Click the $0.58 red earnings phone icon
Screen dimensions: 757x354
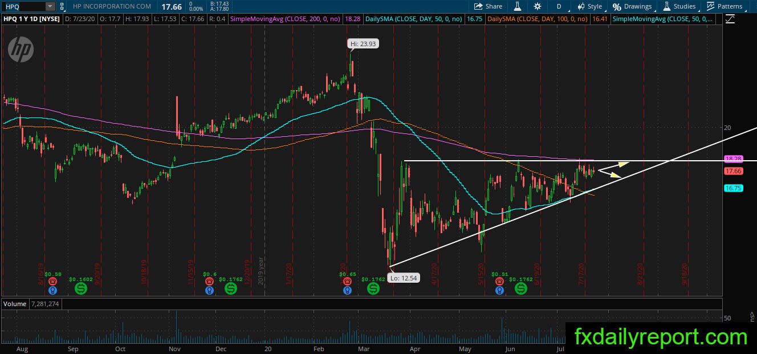[x=52, y=281]
